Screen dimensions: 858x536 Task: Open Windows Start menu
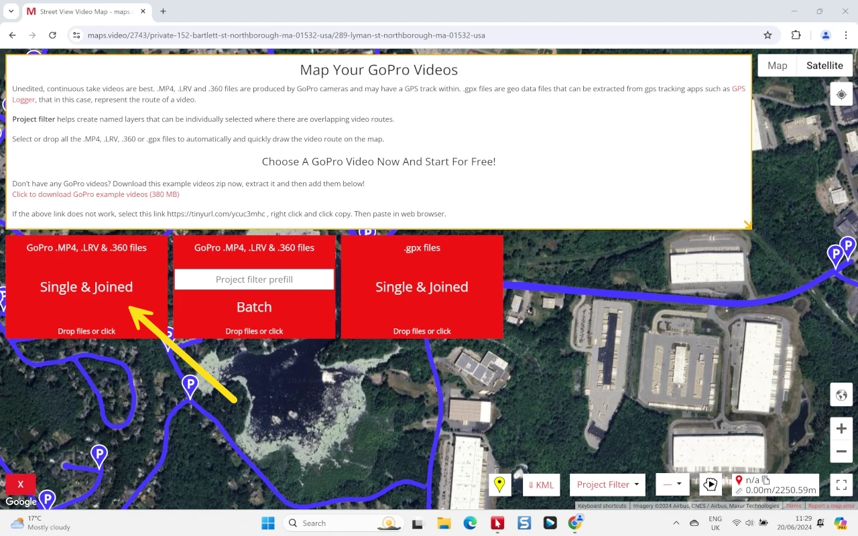pos(267,523)
